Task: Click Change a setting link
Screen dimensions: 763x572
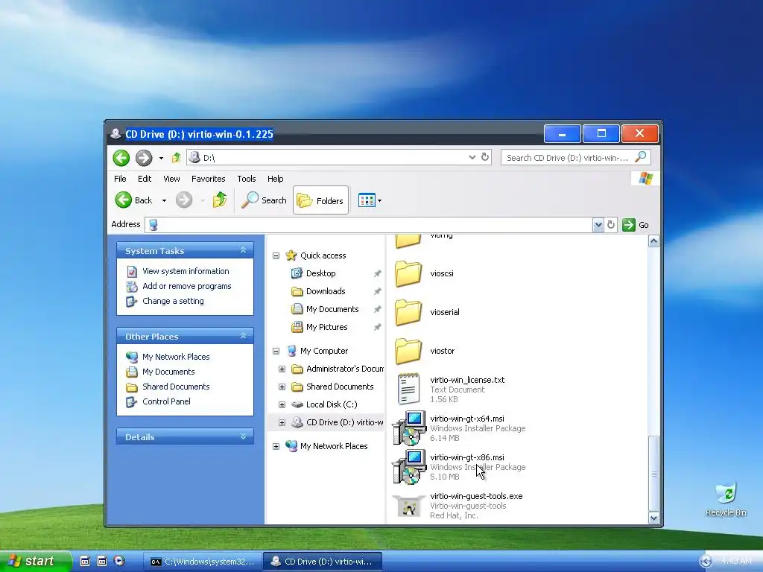Action: pos(173,301)
